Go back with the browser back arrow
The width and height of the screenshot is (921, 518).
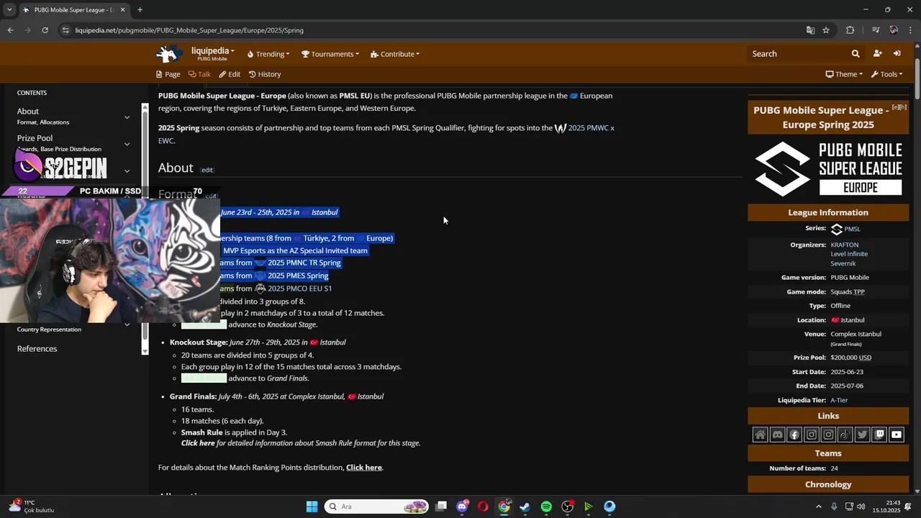coord(10,30)
